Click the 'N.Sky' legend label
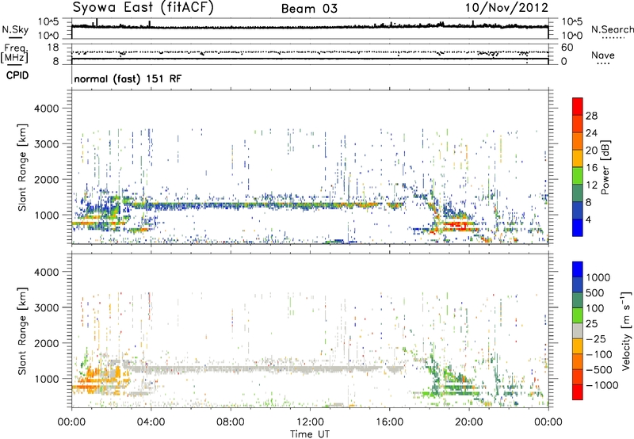 click(x=15, y=29)
